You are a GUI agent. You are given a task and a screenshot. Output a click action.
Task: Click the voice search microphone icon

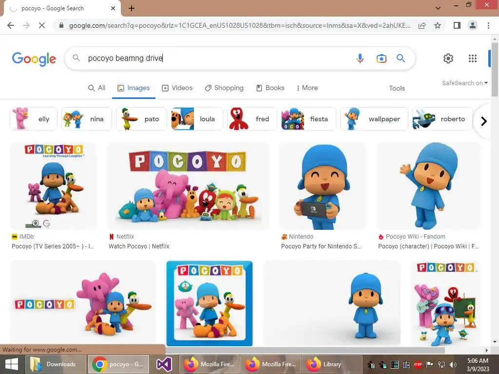point(360,58)
